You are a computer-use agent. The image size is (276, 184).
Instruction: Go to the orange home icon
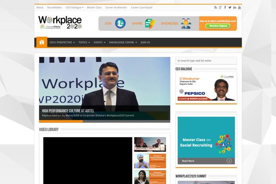(42, 42)
